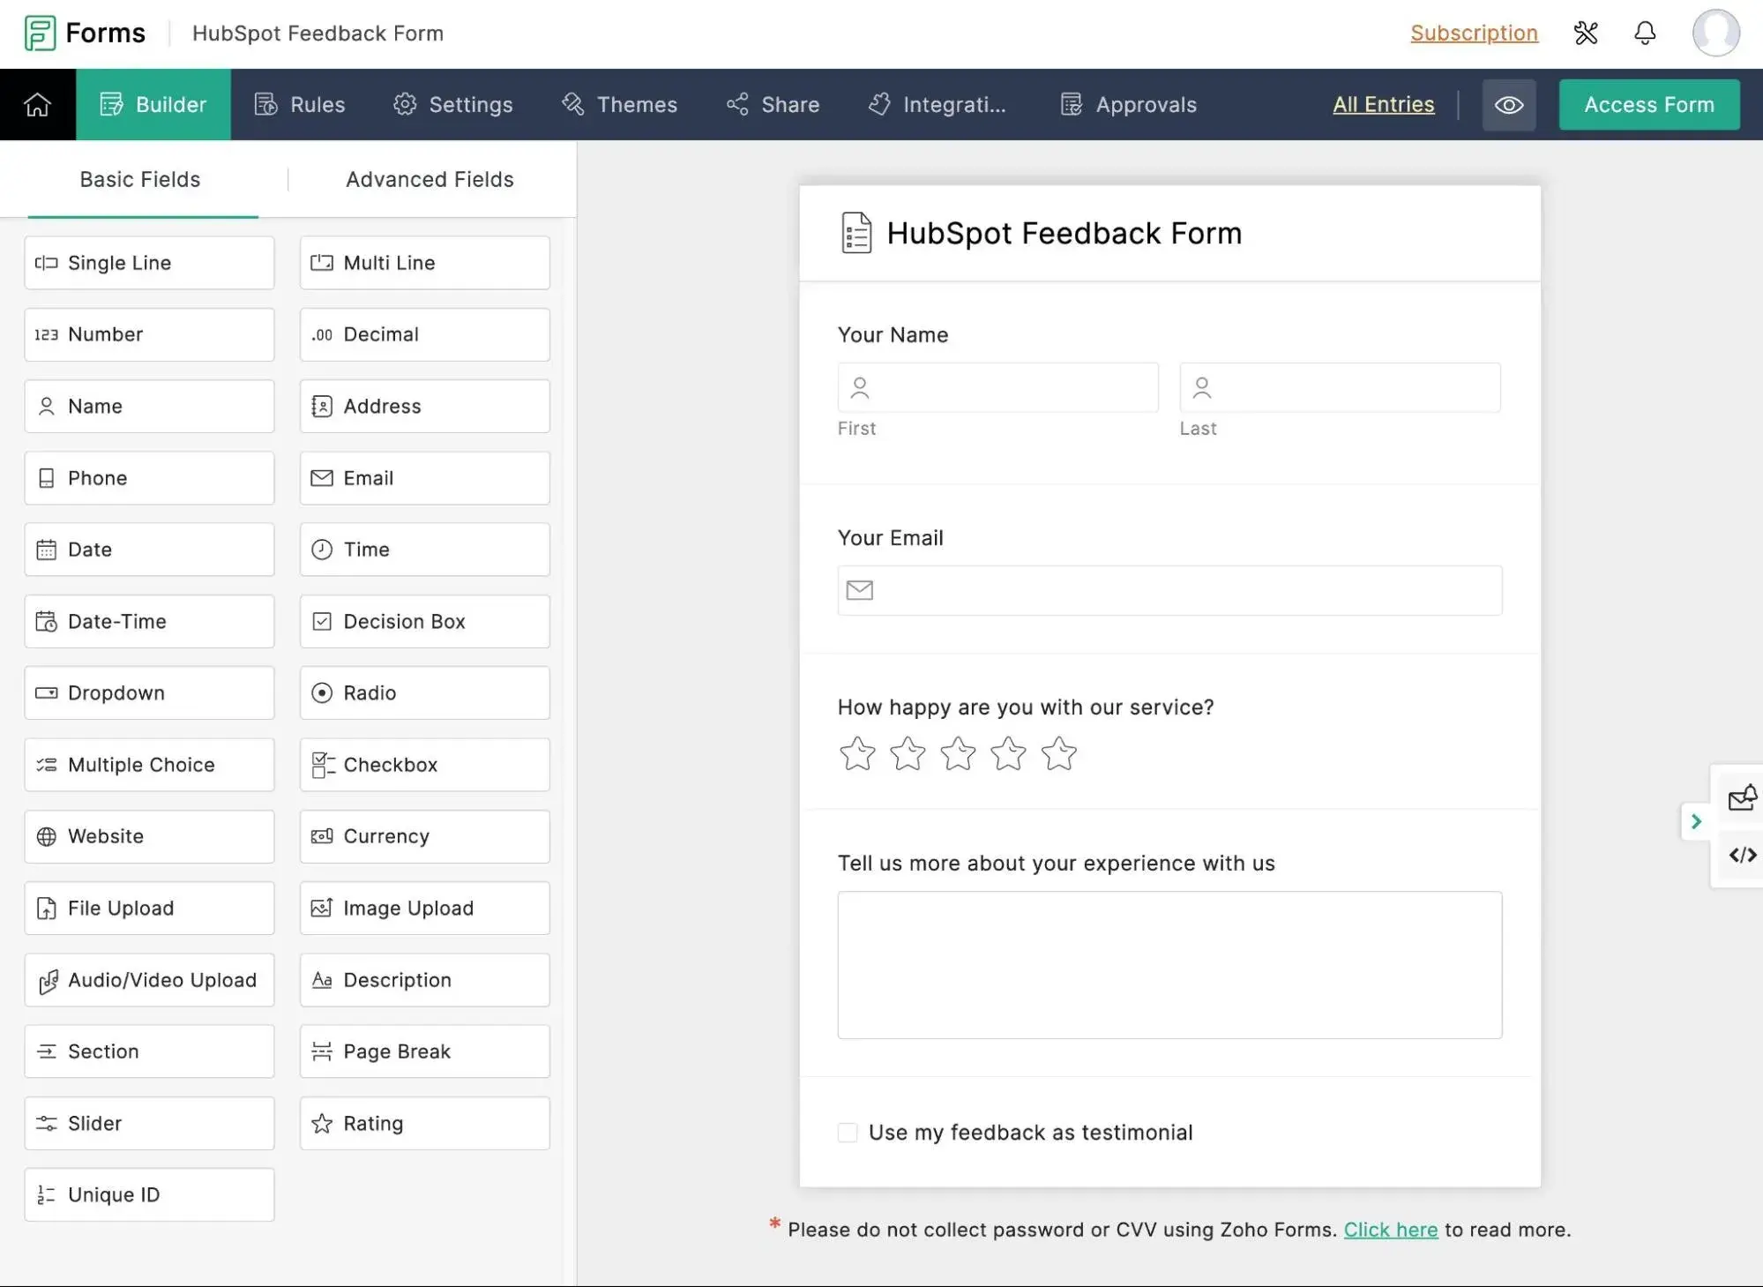Select the Unique ID field icon
Viewport: 1763px width, 1287px height.
click(x=47, y=1193)
